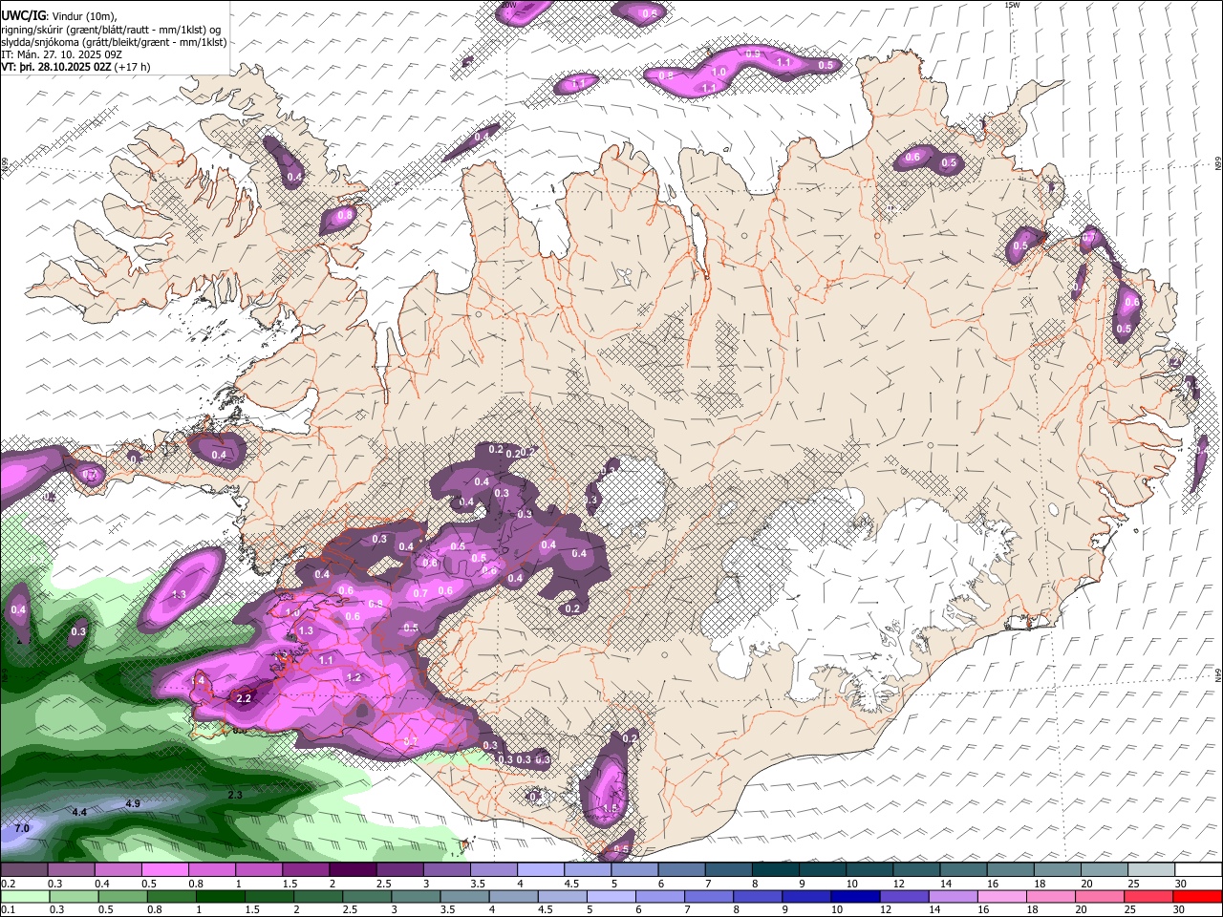1223x917 pixels.
Task: Click the royal blue rain-scale swatch at 8
Action: (x=759, y=896)
